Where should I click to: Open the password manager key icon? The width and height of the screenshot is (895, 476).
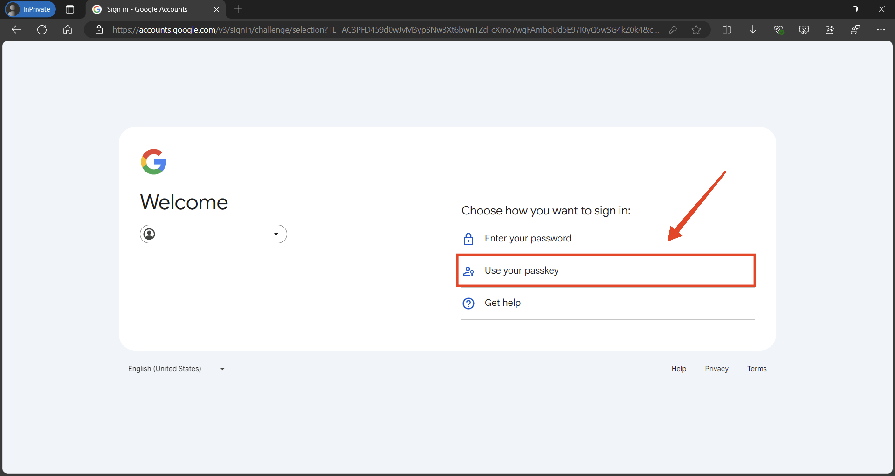coord(673,30)
